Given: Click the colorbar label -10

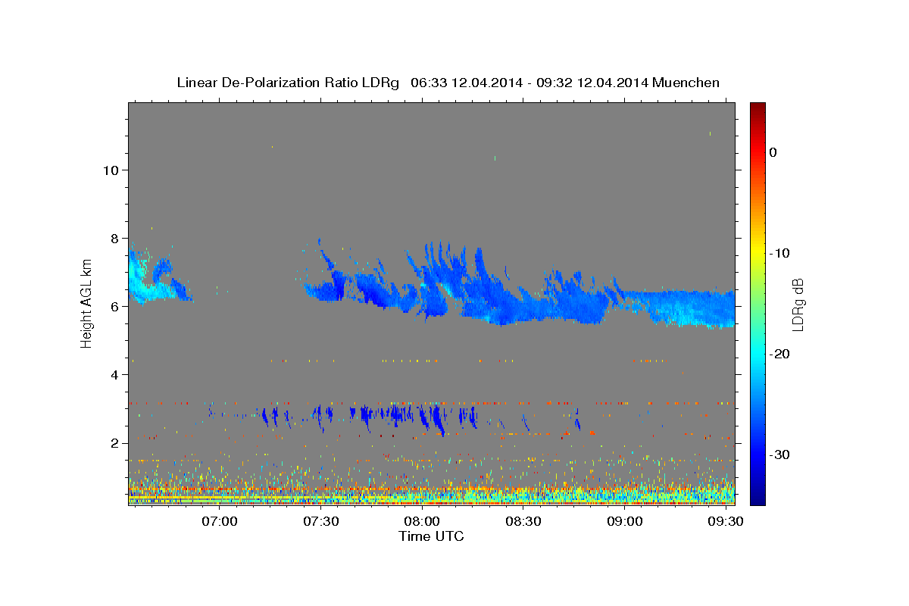Looking at the screenshot, I should click(x=779, y=253).
